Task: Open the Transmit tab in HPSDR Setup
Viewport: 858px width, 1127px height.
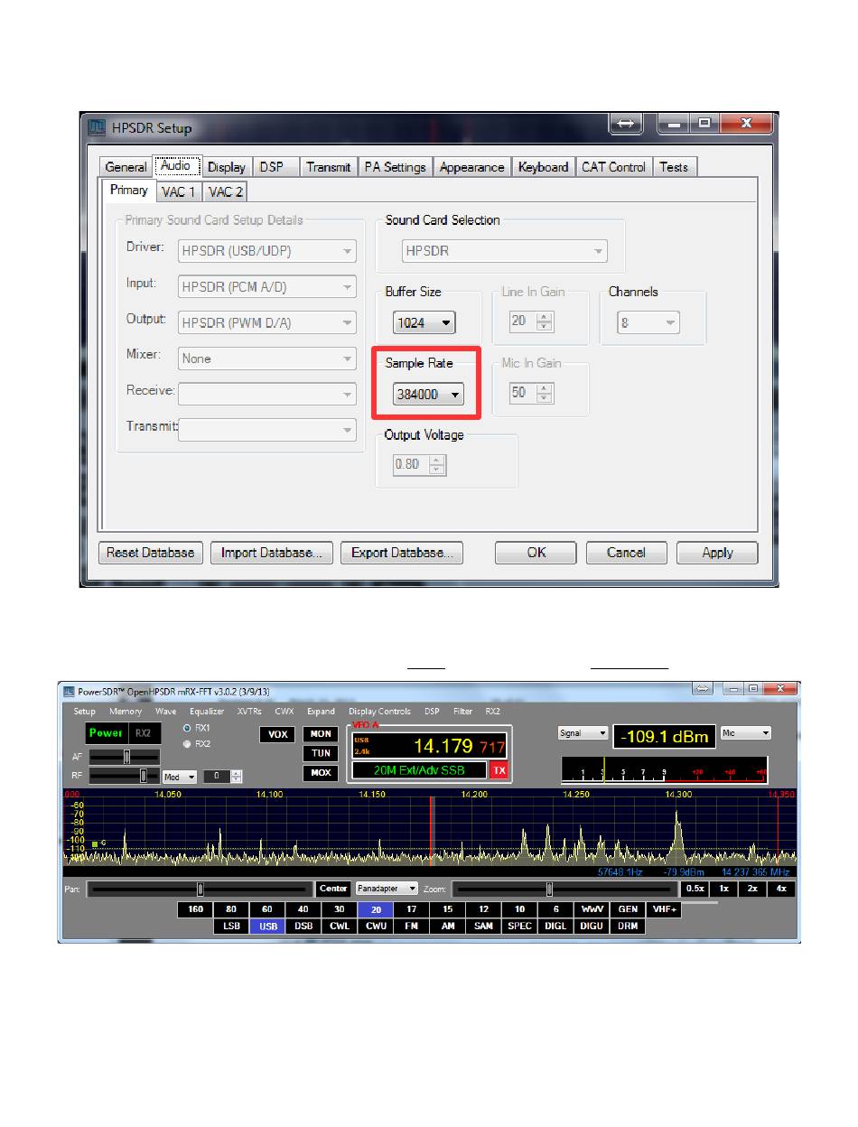Action: point(328,167)
